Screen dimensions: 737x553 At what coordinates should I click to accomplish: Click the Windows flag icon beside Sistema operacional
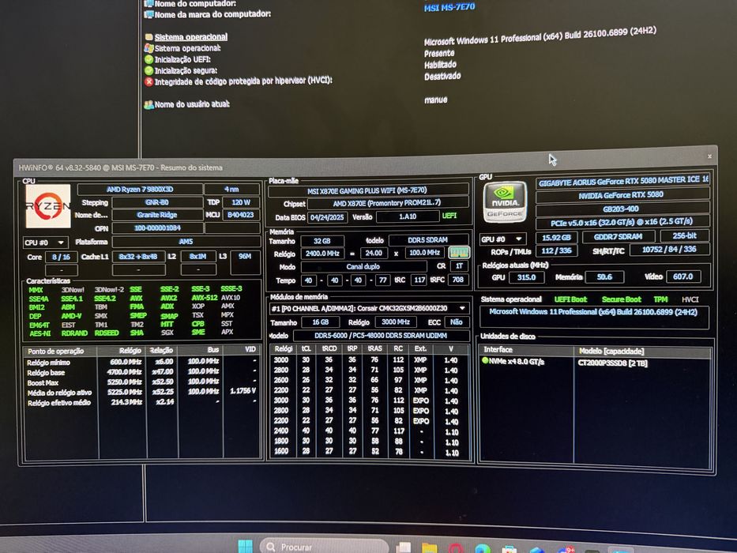(x=149, y=48)
